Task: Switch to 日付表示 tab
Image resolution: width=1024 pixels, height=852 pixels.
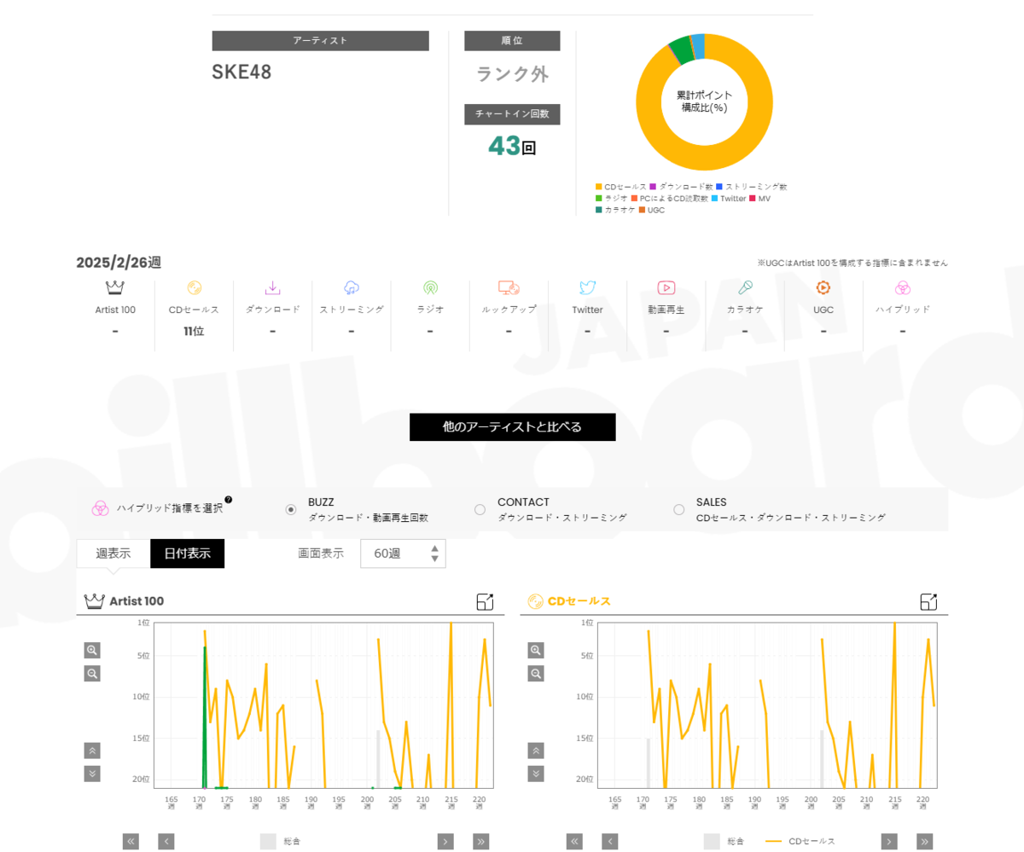Action: (187, 554)
